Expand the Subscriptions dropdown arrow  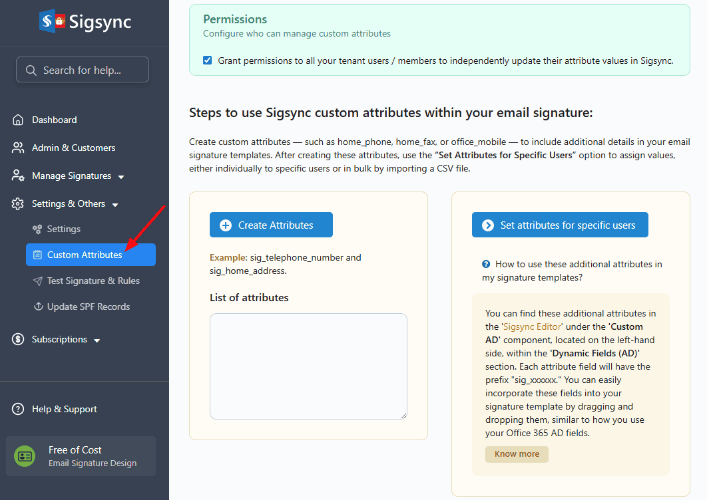(97, 340)
